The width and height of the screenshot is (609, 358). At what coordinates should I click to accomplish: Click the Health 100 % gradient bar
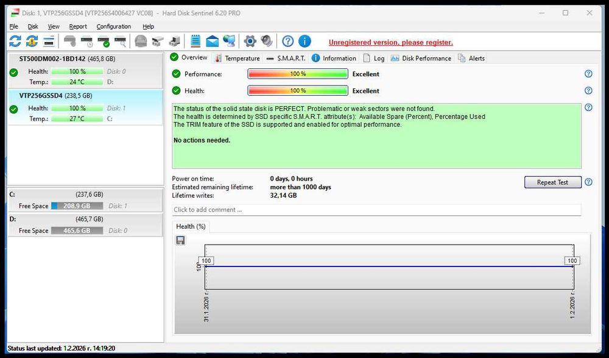tap(298, 91)
